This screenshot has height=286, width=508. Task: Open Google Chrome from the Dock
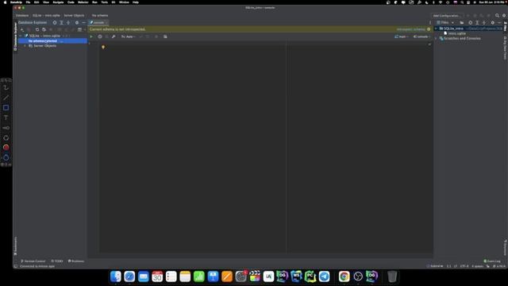[x=344, y=276]
